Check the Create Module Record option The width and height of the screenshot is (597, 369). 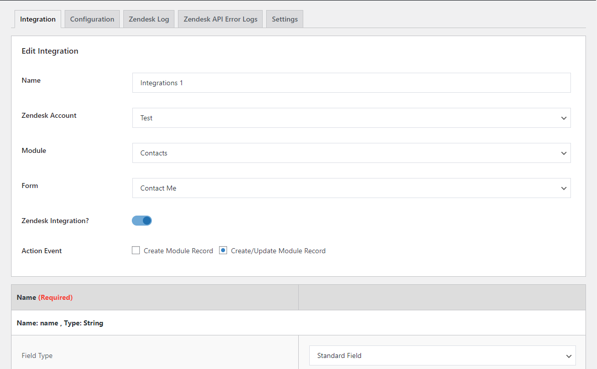click(136, 250)
